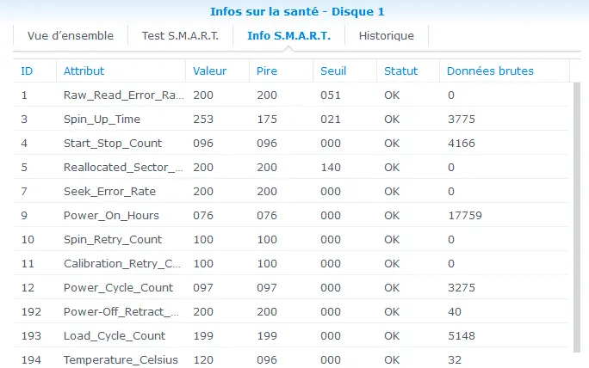Select the Raw_Read_Error_Ra... attribute row
Screen dimensions: 589x368
click(291, 95)
